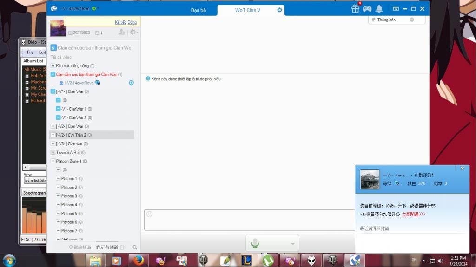Collapse the [-V2-] Clan War channel
The height and width of the screenshot is (267, 476).
[x=53, y=126]
